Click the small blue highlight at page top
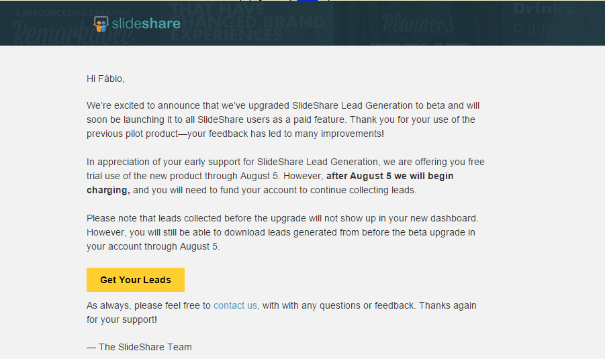 click(x=307, y=1)
